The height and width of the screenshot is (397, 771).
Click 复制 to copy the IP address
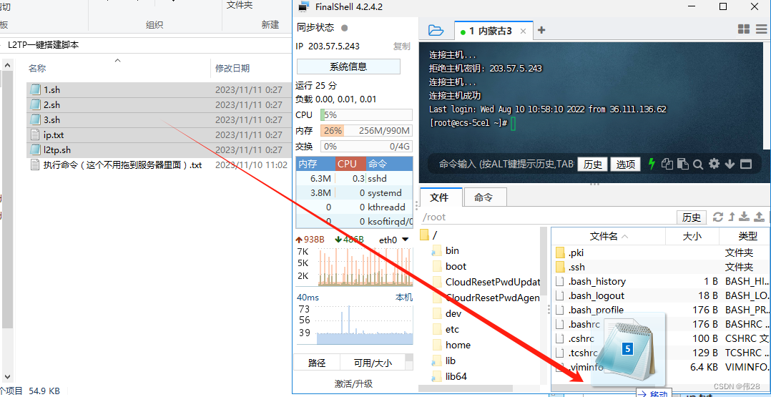(x=402, y=46)
